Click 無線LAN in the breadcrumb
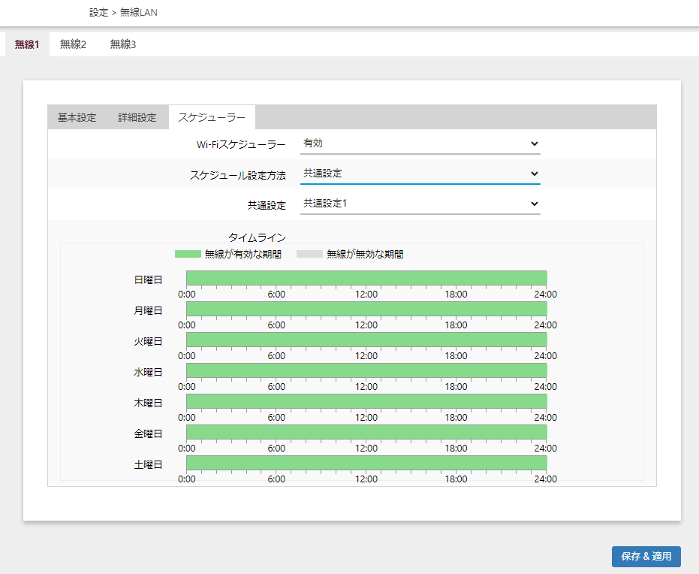This screenshot has height=574, width=699. (139, 13)
